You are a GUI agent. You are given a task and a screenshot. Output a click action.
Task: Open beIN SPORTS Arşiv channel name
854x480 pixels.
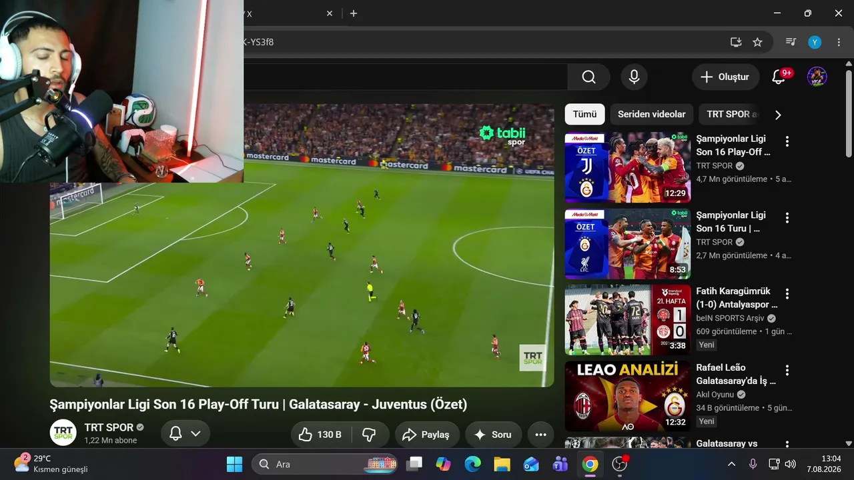[x=730, y=318]
